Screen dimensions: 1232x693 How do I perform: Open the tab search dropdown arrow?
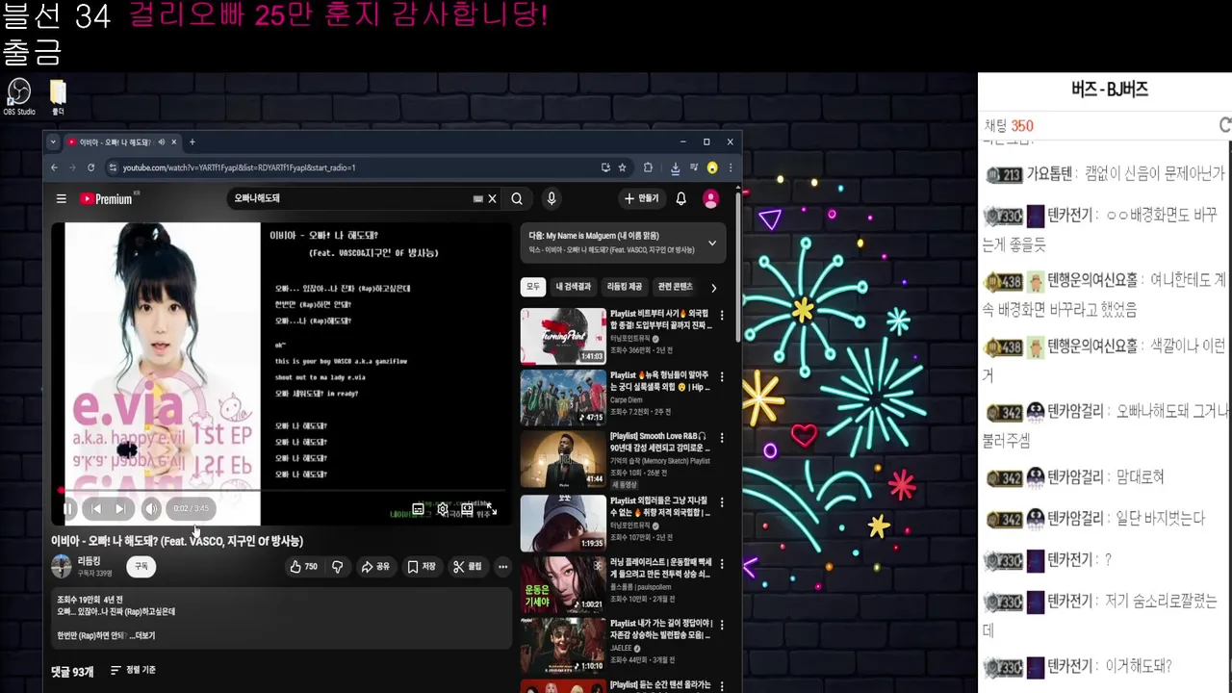[53, 142]
